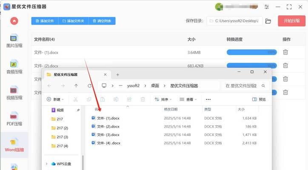
Task: Select Word压缩 in the sidebar
Action: coord(14,145)
